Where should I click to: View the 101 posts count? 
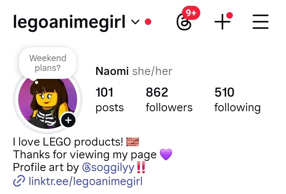(x=110, y=100)
